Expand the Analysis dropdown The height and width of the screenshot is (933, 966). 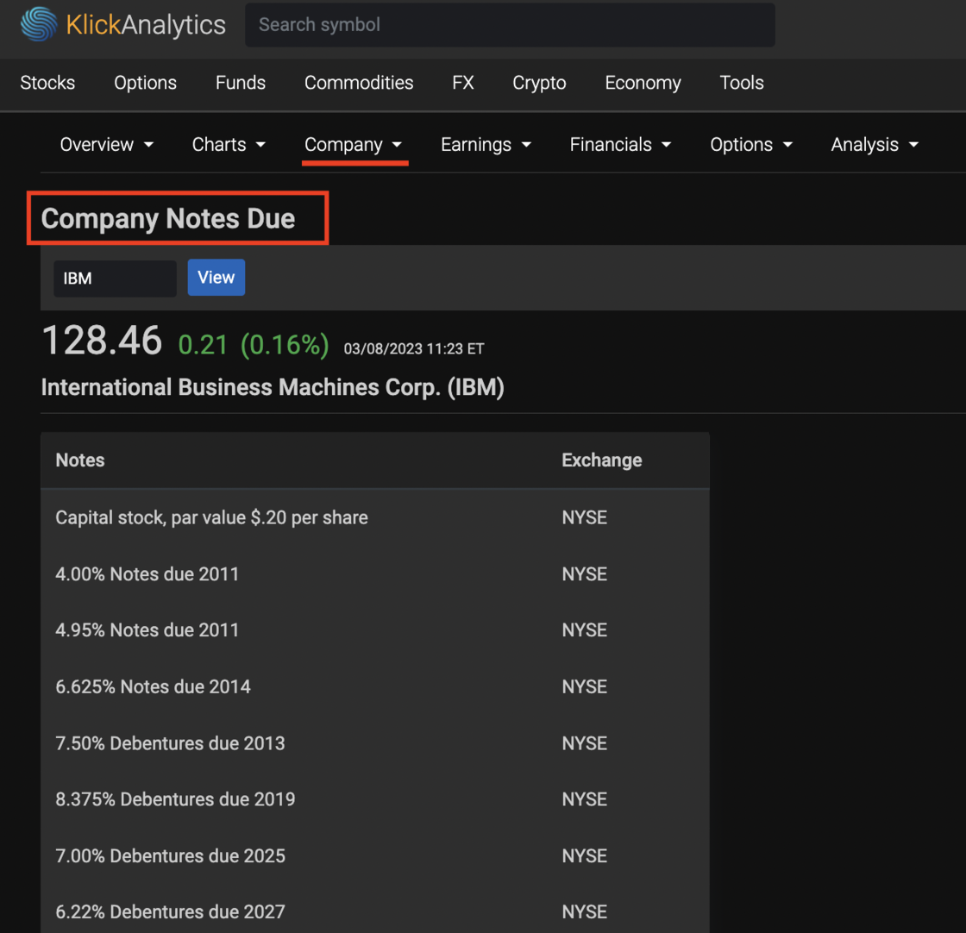875,145
